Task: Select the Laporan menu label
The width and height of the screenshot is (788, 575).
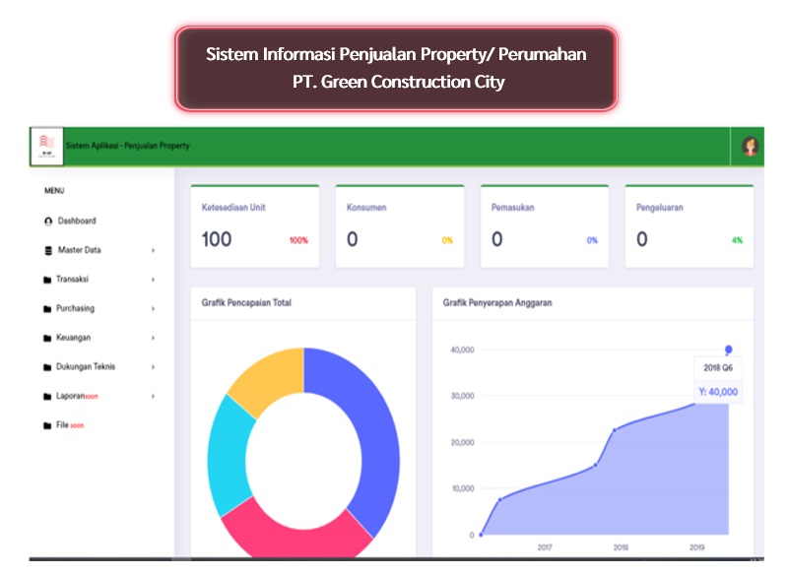Action: (x=70, y=396)
